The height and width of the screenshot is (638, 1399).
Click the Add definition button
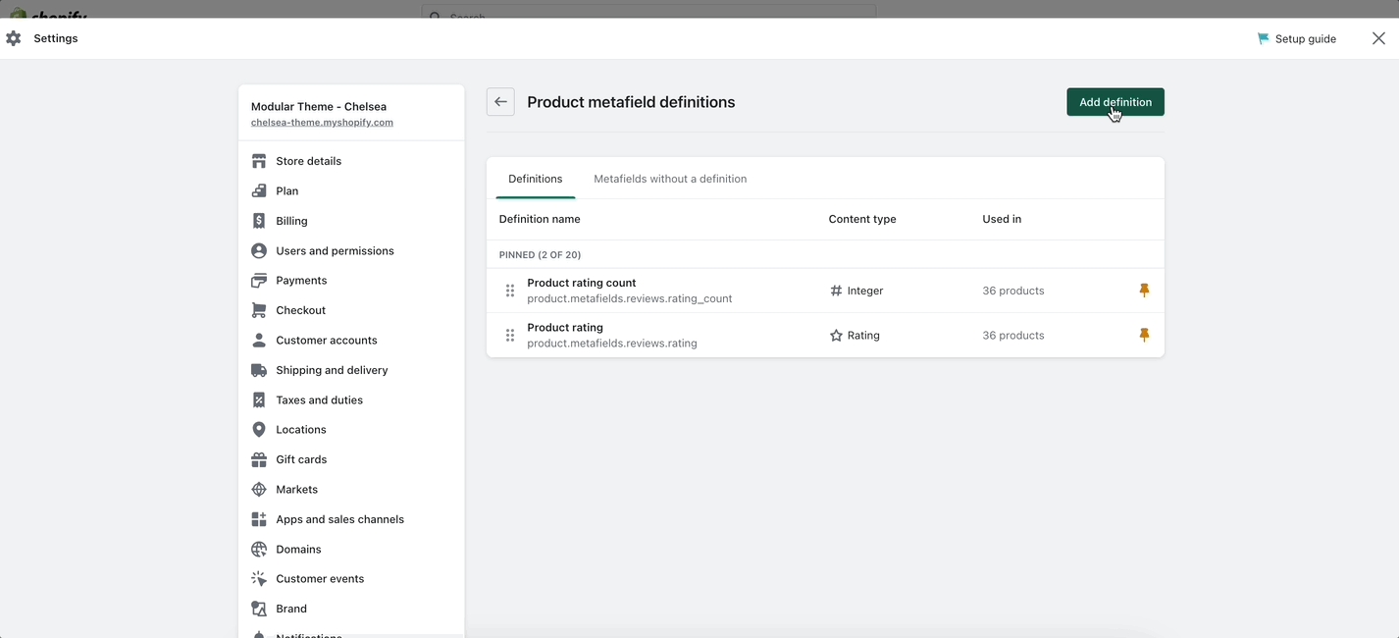[1115, 102]
